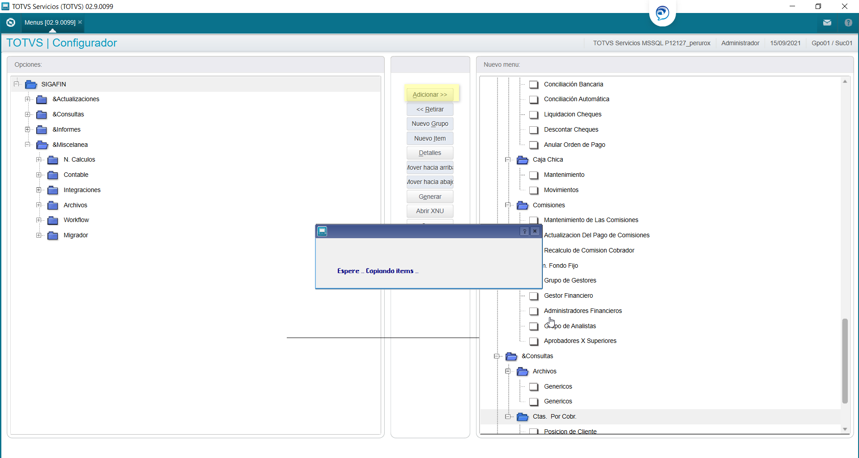Select the Archivos folder icon in Opciones
The image size is (859, 458).
pyautogui.click(x=53, y=205)
